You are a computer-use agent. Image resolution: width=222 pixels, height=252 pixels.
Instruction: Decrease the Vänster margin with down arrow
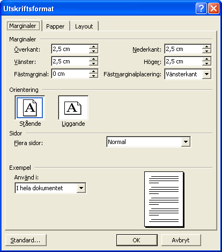click(93, 63)
